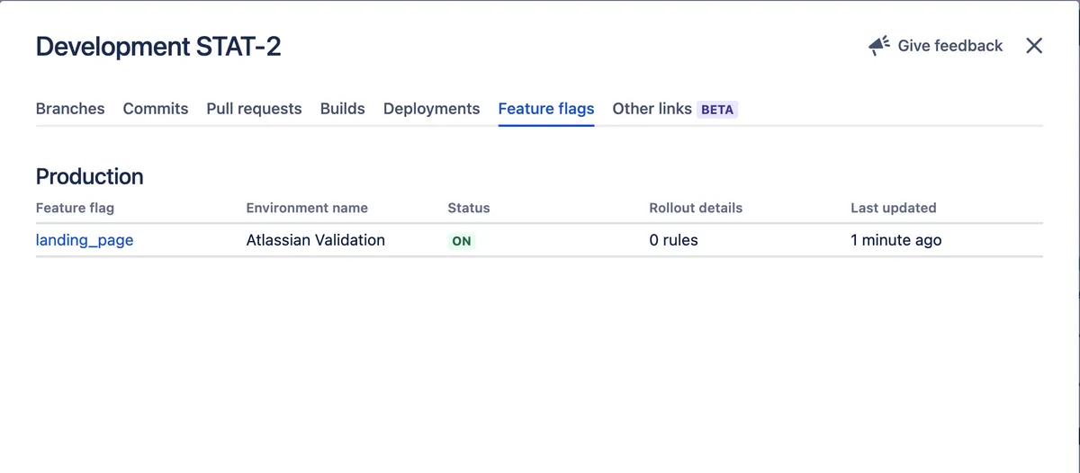This screenshot has width=1080, height=473.
Task: Open the Pull requests tab
Action: coord(254,109)
